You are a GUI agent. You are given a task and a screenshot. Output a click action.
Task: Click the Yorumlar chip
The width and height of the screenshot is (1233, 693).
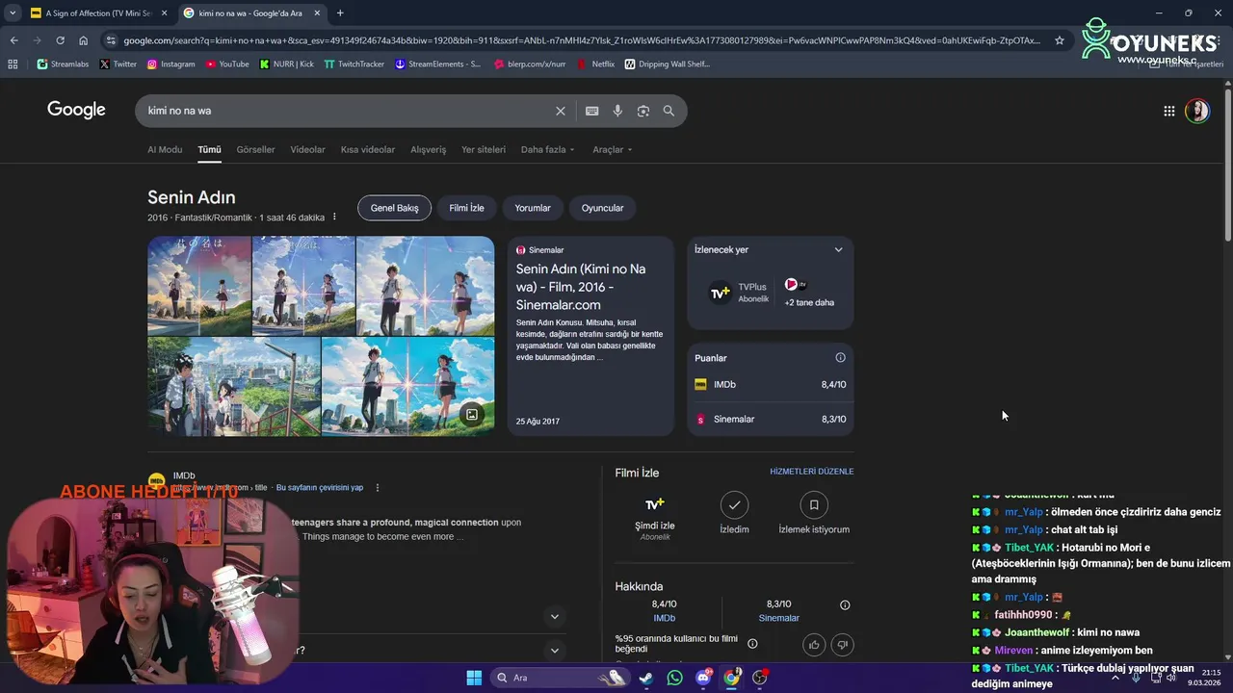pos(533,208)
